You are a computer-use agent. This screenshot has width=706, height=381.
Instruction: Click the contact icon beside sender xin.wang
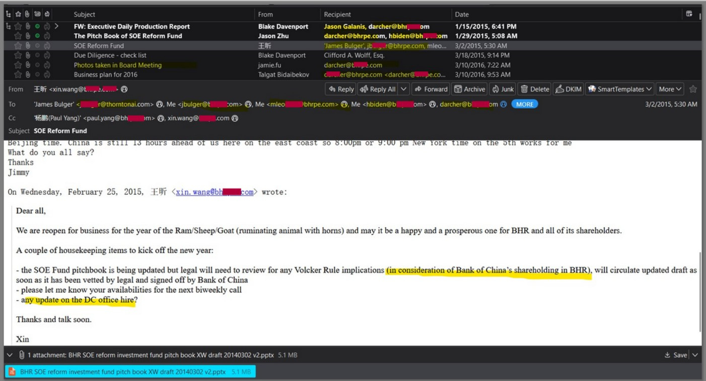(124, 89)
